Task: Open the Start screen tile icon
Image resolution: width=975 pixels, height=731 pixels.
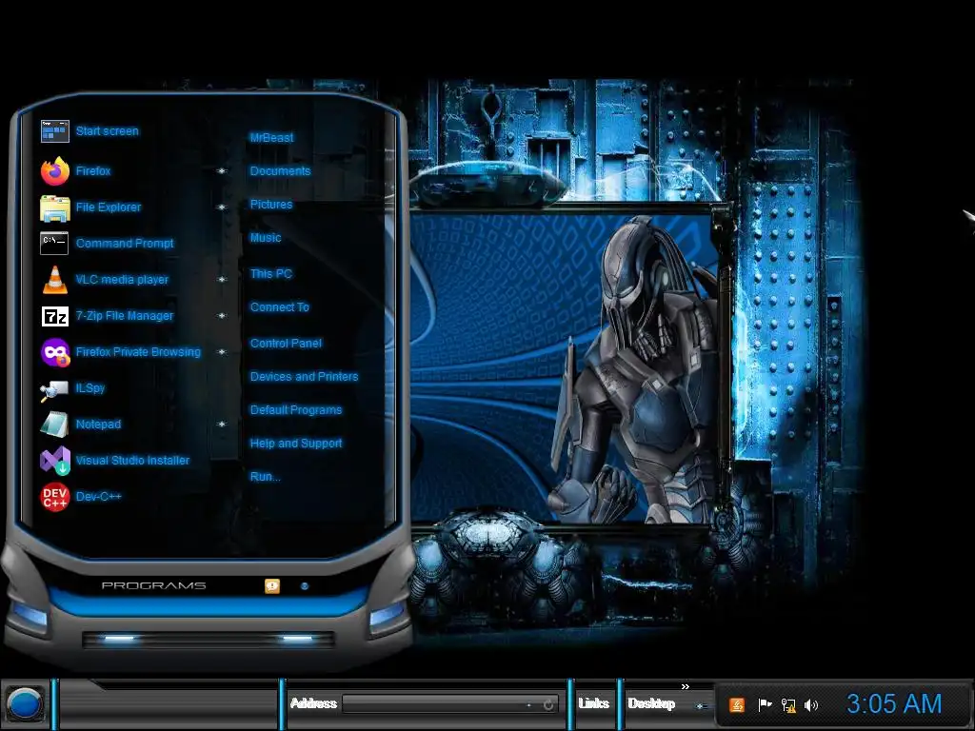Action: tap(54, 131)
